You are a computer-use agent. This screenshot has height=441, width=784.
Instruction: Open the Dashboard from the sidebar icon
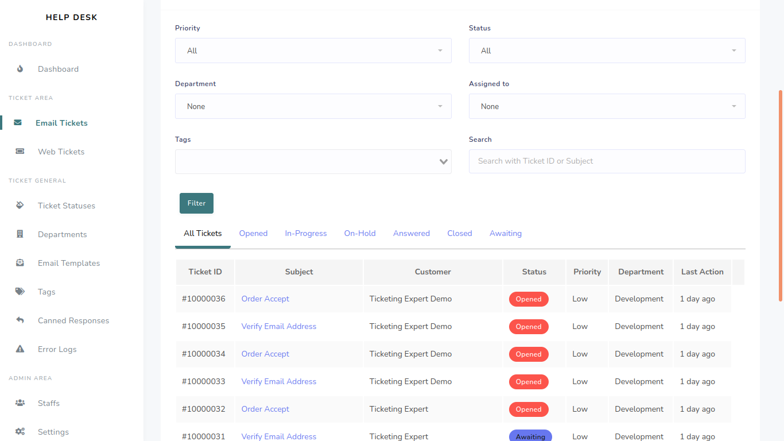pos(20,69)
